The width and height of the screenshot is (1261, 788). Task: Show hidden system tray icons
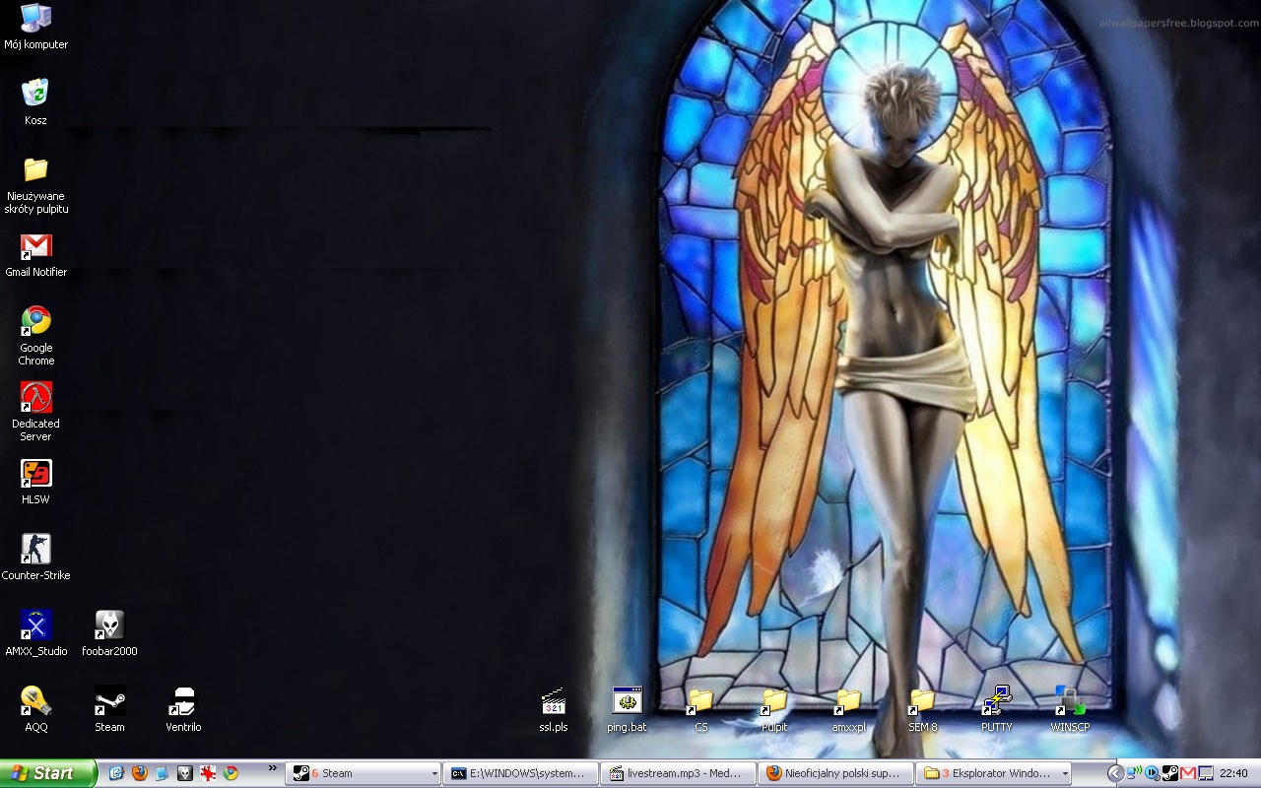1115,773
